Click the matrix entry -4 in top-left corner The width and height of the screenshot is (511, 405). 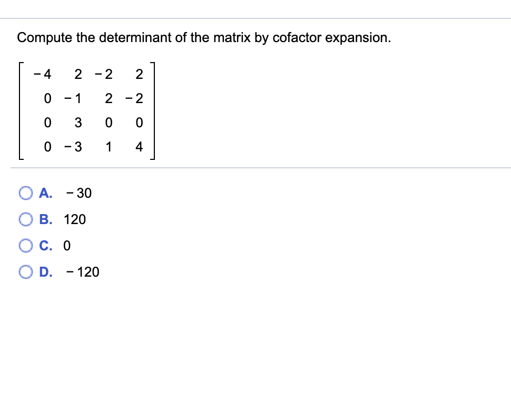(x=43, y=74)
